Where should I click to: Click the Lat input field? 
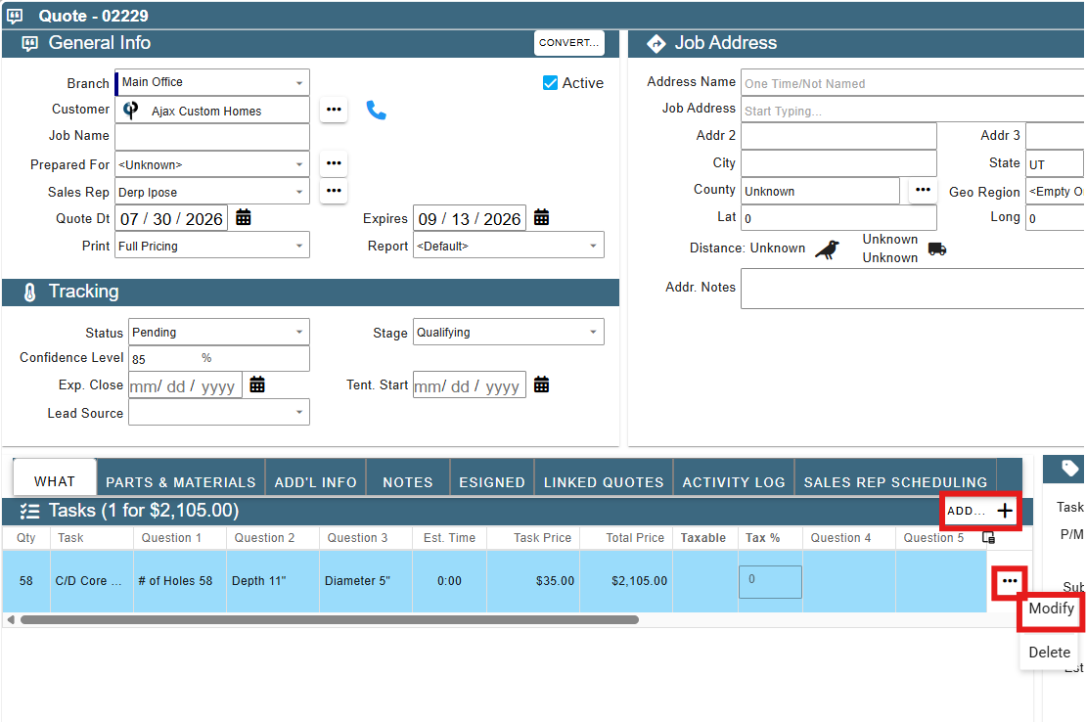(x=838, y=218)
